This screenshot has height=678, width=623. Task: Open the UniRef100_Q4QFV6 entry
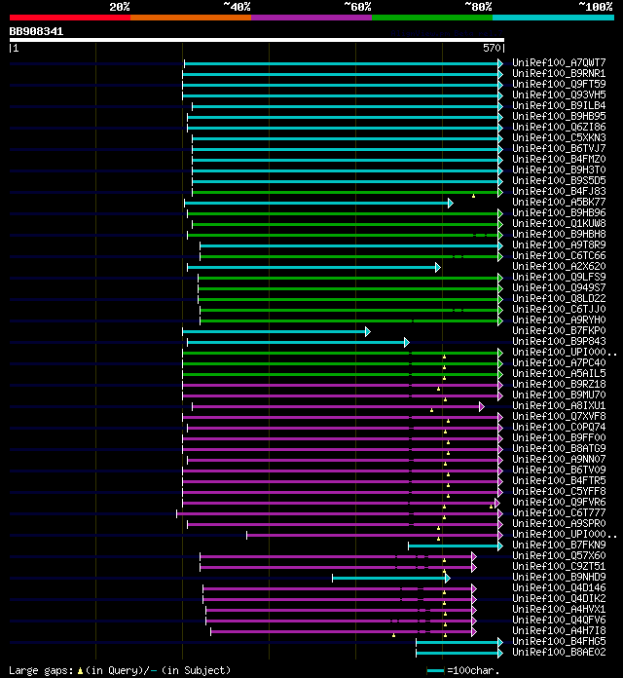tap(559, 620)
